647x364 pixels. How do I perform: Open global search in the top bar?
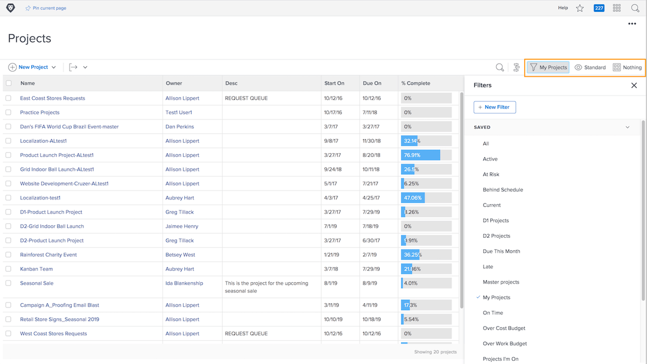point(635,8)
